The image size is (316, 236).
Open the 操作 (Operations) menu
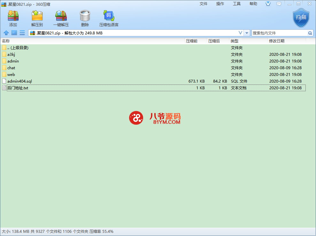220,4
